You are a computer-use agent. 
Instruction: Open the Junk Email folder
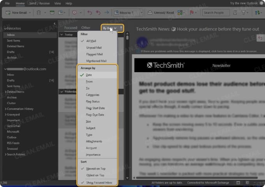pyautogui.click(x=14, y=126)
